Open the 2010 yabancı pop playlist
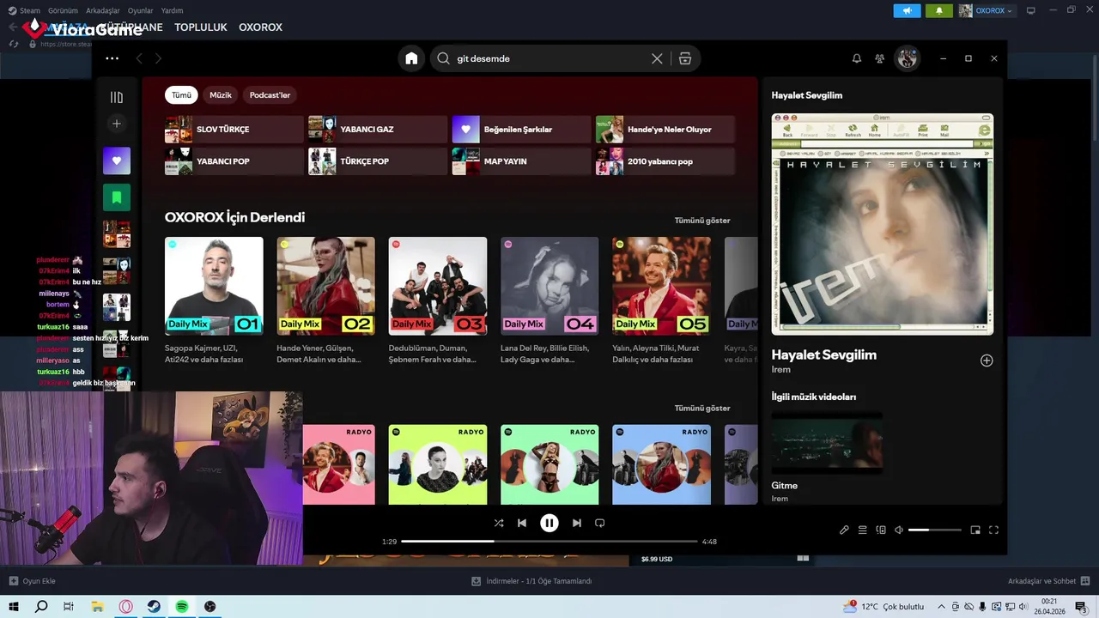 tap(665, 161)
